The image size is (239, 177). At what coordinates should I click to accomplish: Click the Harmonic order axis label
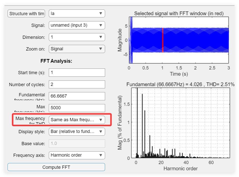[180, 169]
